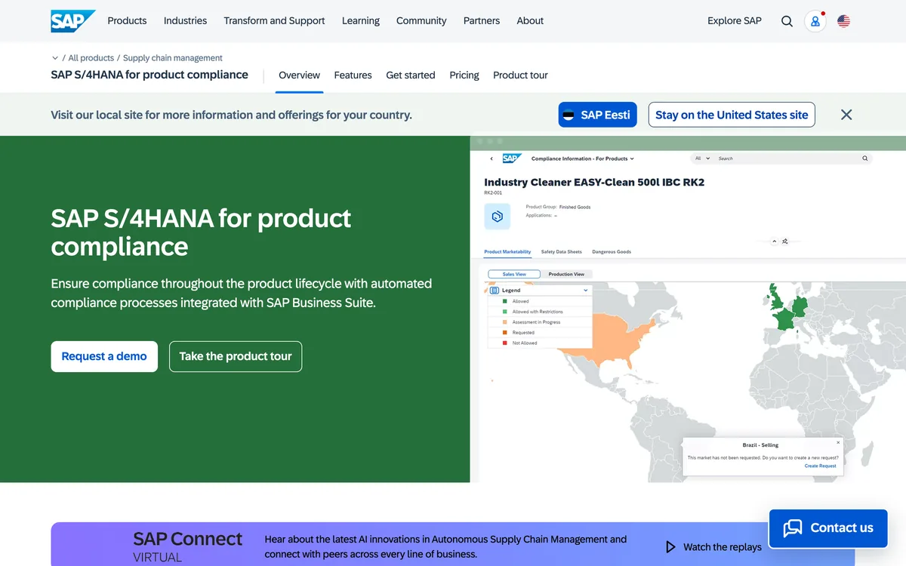Switch to the Features tab
This screenshot has height=566, width=906.
click(353, 75)
